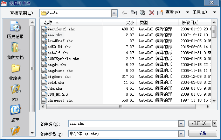Click SHX icon of AMDTSymbols.shx
The image size is (221, 140).
44,59
